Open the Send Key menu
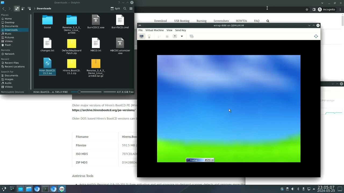Image resolution: width=344 pixels, height=193 pixels. 180,30
